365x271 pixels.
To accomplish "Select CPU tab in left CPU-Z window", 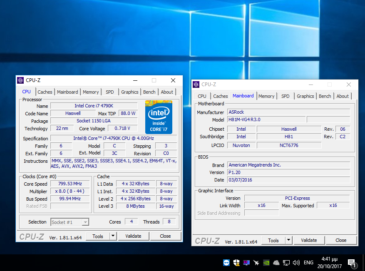I will [x=26, y=92].
